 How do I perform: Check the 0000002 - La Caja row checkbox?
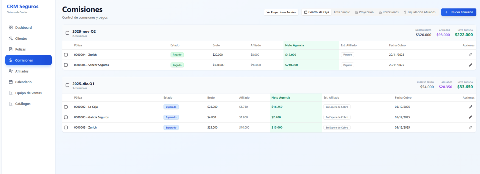[66, 107]
